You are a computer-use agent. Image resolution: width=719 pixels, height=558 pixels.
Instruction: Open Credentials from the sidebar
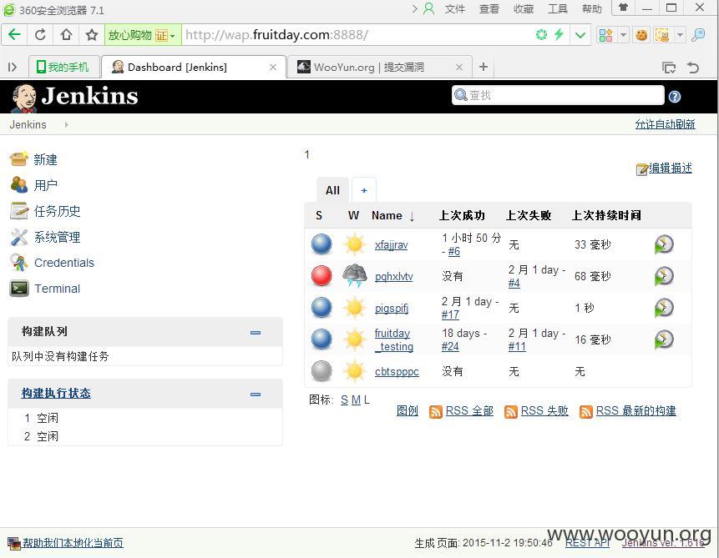[x=63, y=263]
